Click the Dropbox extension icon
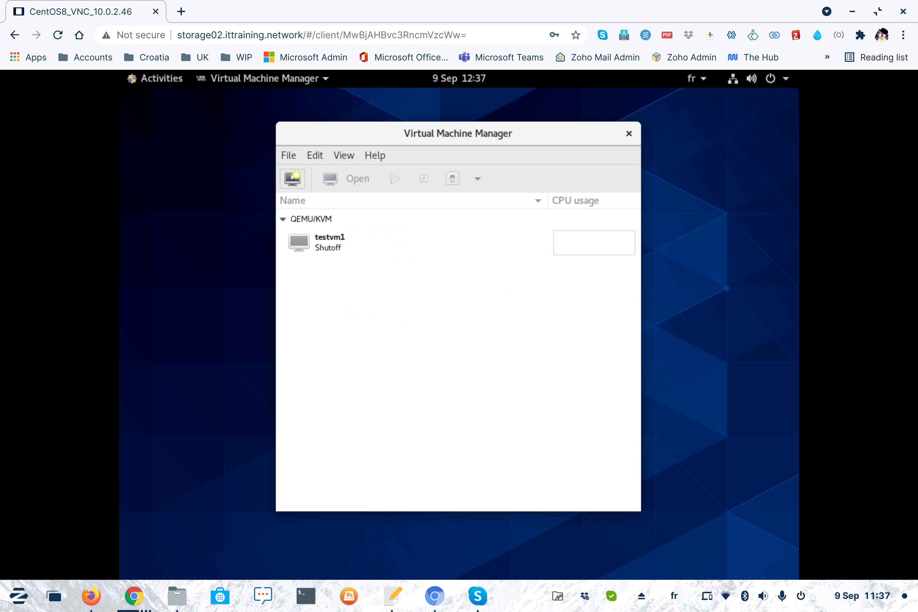This screenshot has height=612, width=918. click(x=688, y=35)
